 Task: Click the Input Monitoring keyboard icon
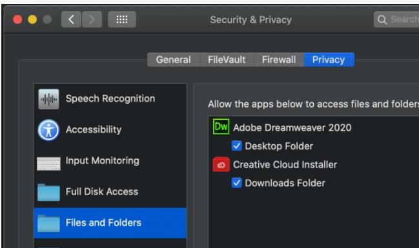pyautogui.click(x=48, y=164)
